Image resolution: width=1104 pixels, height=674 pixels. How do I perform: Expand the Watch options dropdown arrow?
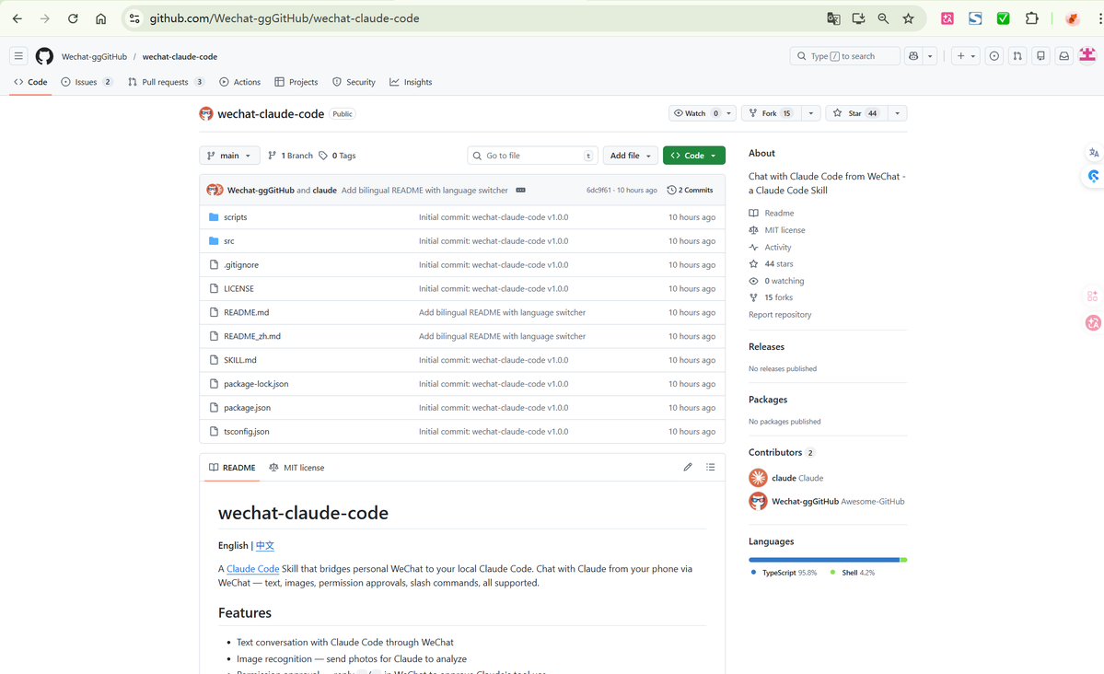tap(728, 113)
